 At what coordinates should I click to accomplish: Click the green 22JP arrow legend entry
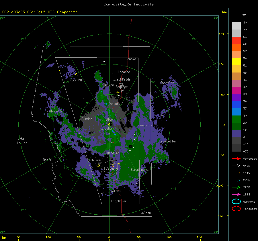click(x=236, y=187)
